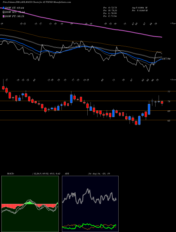176x232 pixels.
Task: Click the chart title mentioning AUTOIND MunafaSutra.com
Action: coord(37,2)
